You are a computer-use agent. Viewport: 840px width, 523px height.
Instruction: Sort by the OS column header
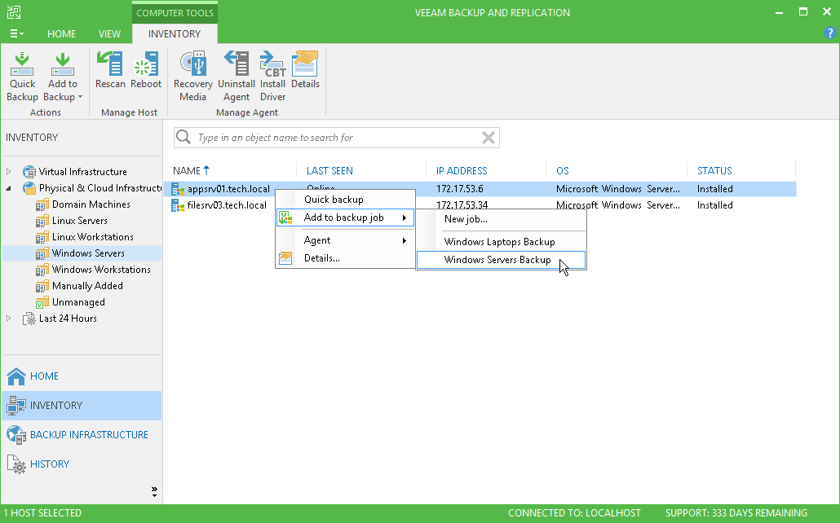click(562, 171)
